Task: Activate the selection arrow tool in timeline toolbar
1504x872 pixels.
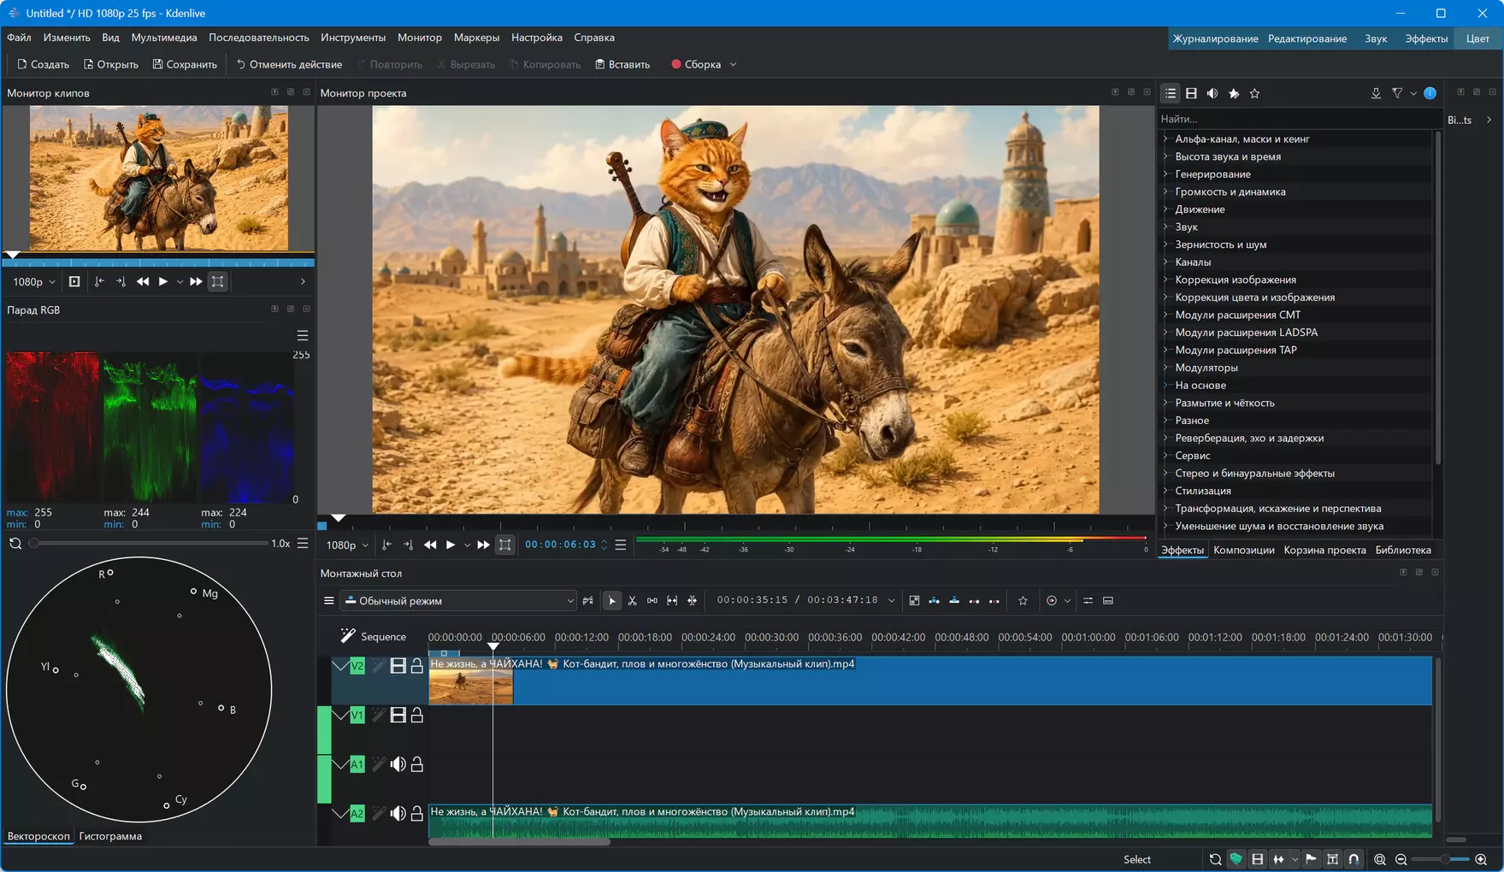Action: point(612,601)
